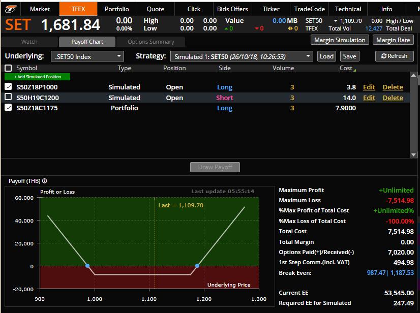This screenshot has width=420, height=313.
Task: Click the Total Vol value 12,427
Action: (x=374, y=28)
